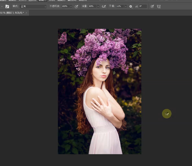Open the 3D menu
This screenshot has height=166, width=192.
(52, 1)
